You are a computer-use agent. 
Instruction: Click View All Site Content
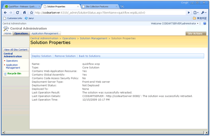[16, 50]
